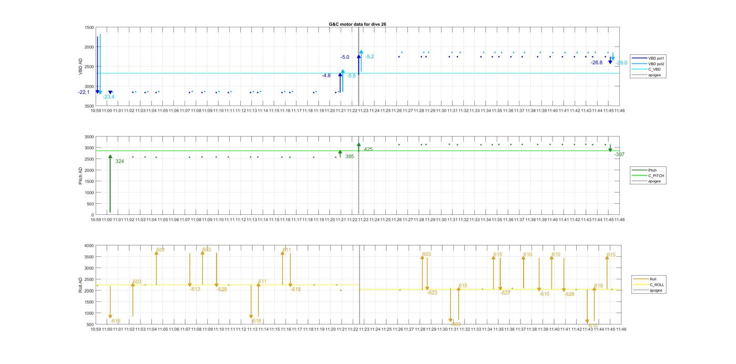
Task: Click the '618' roll data label
Action: (599, 286)
